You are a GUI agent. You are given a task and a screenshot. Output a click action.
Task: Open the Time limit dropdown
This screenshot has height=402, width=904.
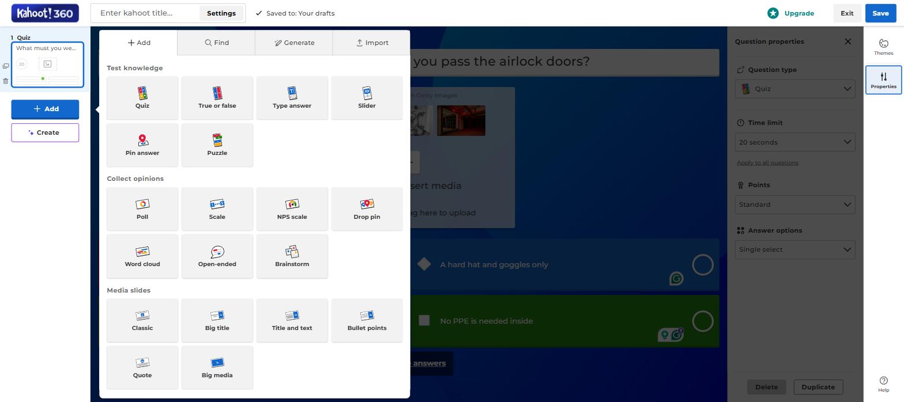(x=795, y=142)
